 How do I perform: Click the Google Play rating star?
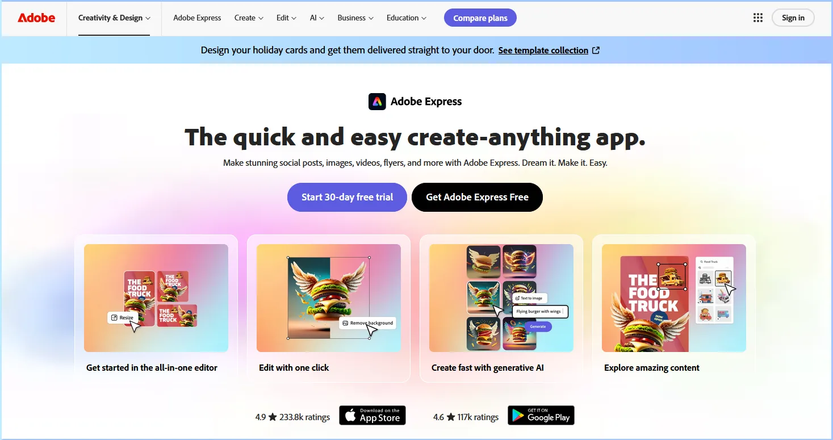pyautogui.click(x=451, y=417)
